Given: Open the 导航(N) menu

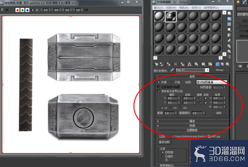Looking at the screenshot, I should (184, 8).
